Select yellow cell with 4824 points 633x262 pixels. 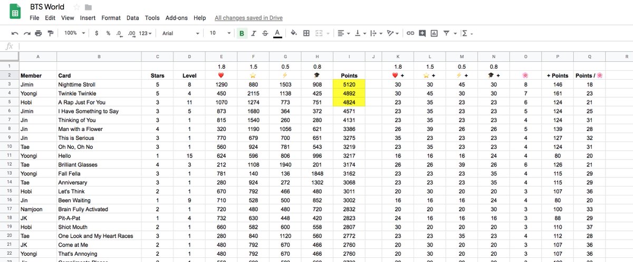point(349,102)
